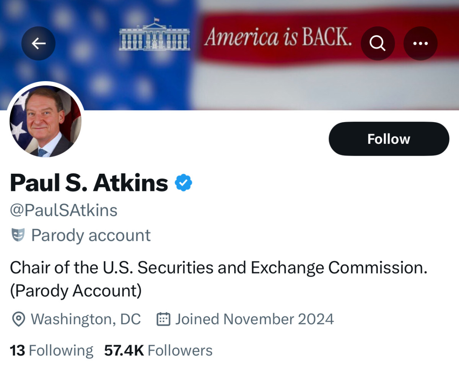The height and width of the screenshot is (373, 459).
Task: Open the 13 Following list
Action: (x=51, y=350)
